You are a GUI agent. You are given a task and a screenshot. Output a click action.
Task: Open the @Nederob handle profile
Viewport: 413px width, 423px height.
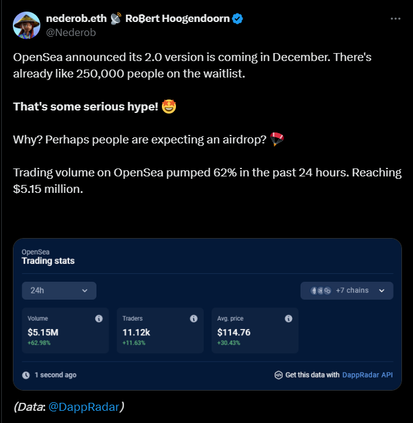coord(71,32)
